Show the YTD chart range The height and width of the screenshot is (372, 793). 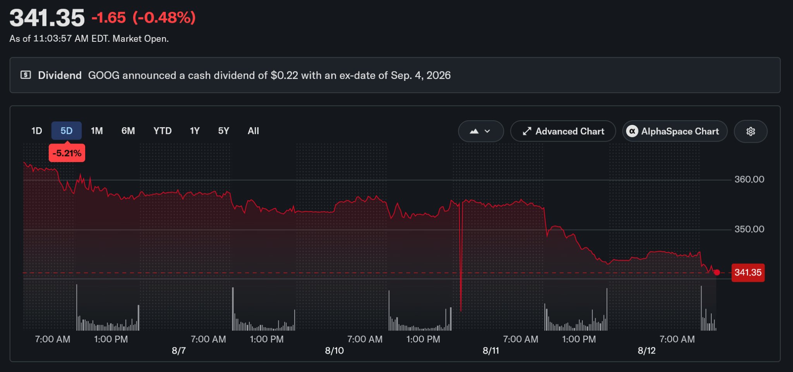click(163, 131)
